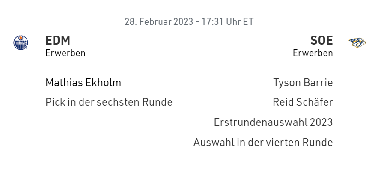Choose the fourth-round selection for SOE
The height and width of the screenshot is (173, 378).
[263, 142]
